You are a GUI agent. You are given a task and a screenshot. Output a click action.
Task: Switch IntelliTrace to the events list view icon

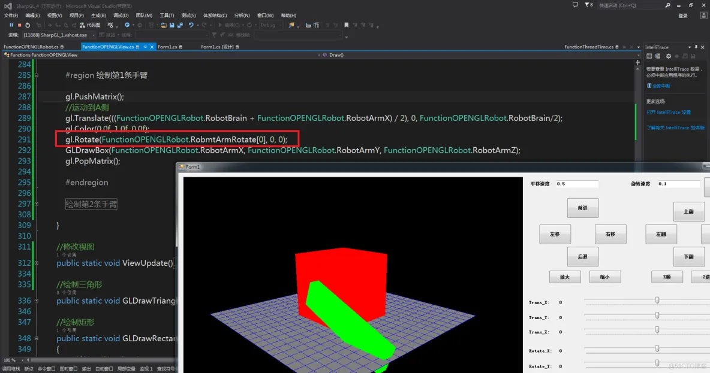point(649,56)
